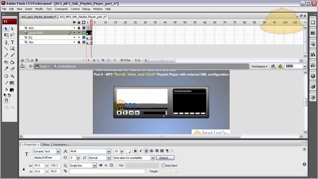Screen dimensions: 318x179
Task: Open the text color swatch
Action: click(128, 151)
